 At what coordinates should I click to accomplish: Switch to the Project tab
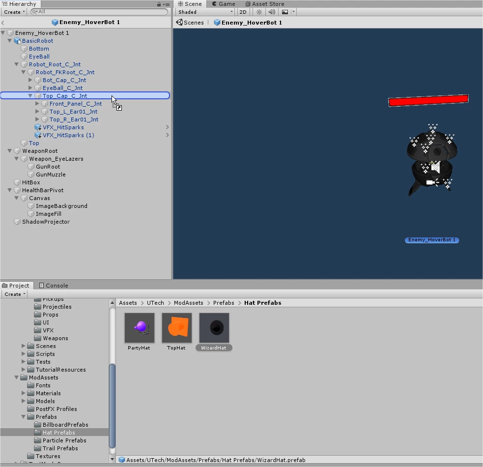tap(16, 286)
